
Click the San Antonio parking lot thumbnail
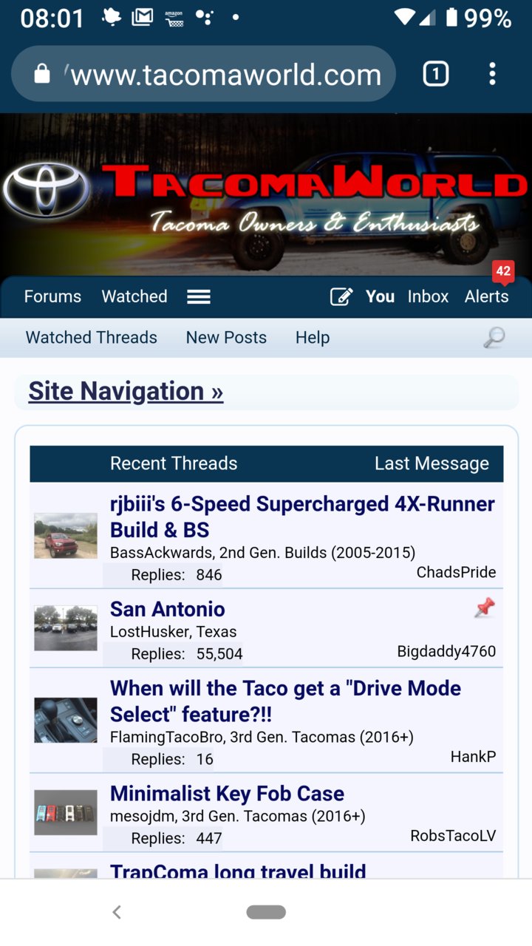point(66,628)
